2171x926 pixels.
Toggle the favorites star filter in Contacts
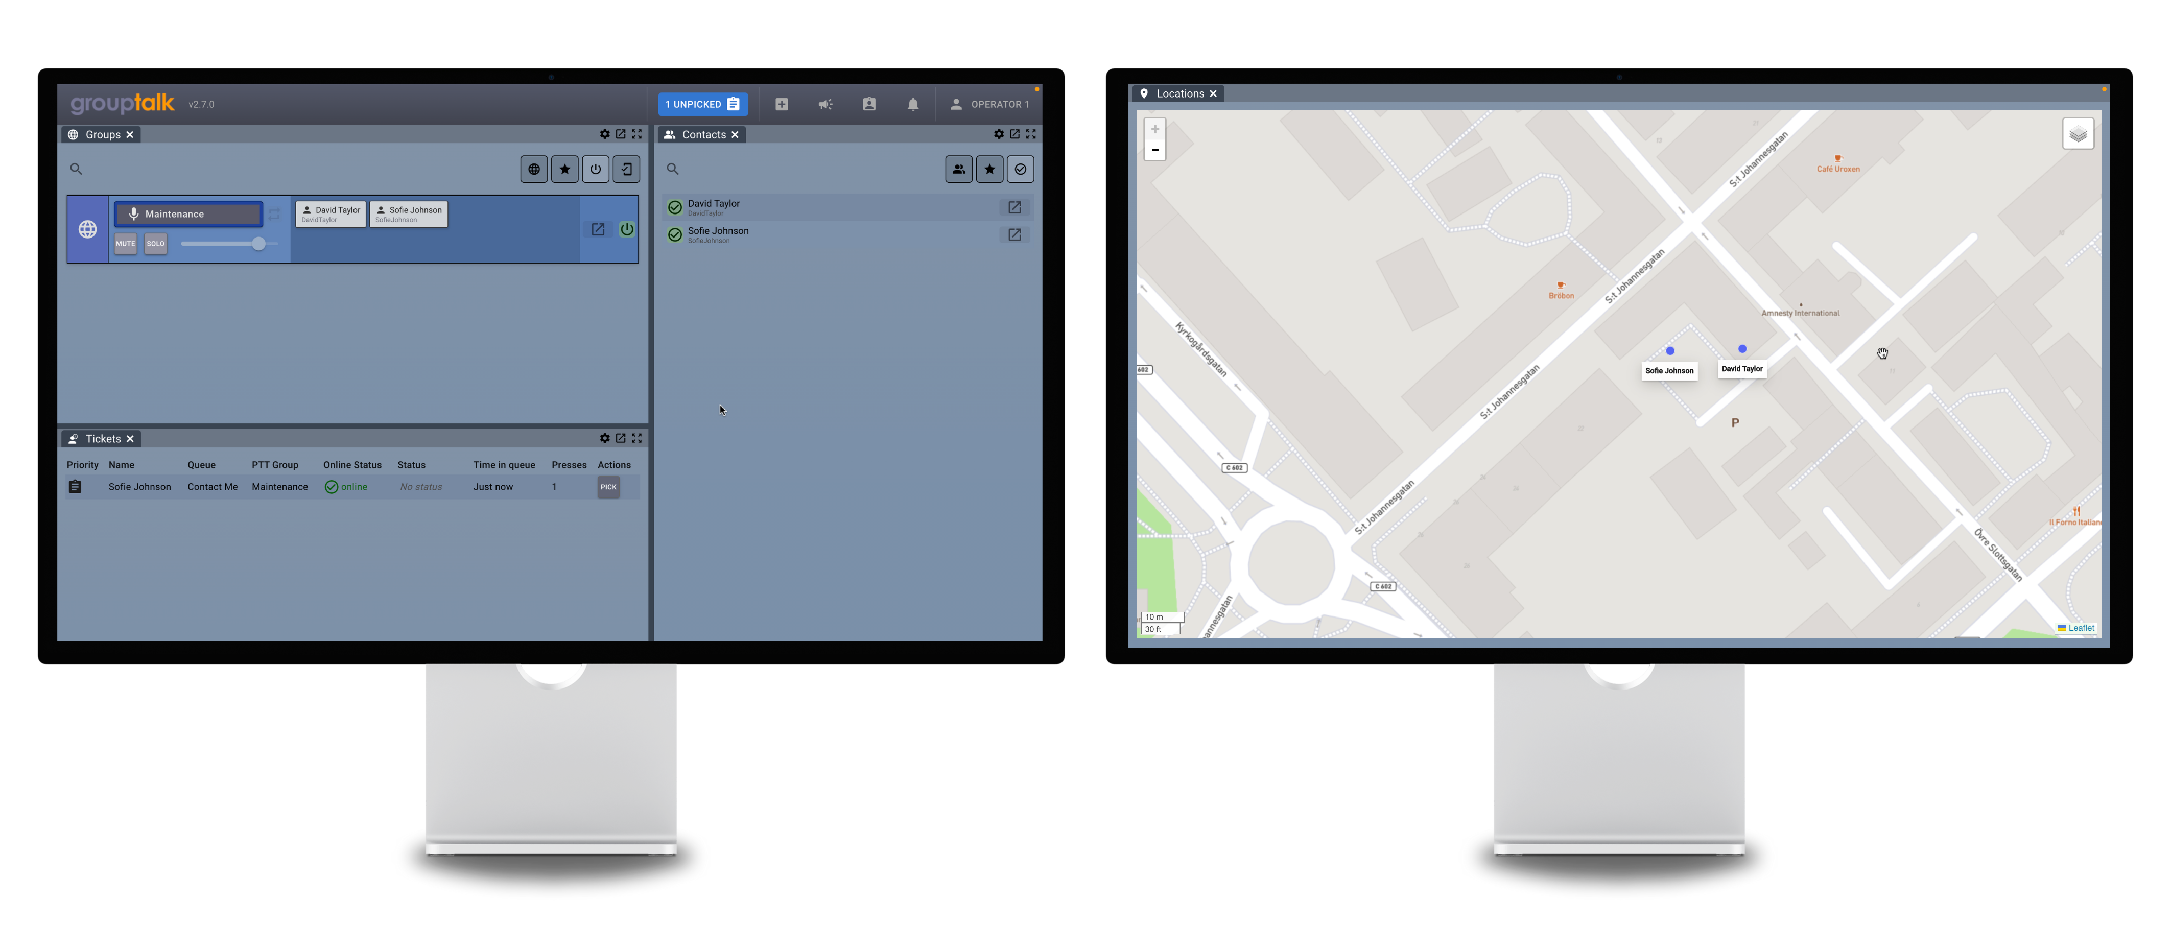[989, 169]
